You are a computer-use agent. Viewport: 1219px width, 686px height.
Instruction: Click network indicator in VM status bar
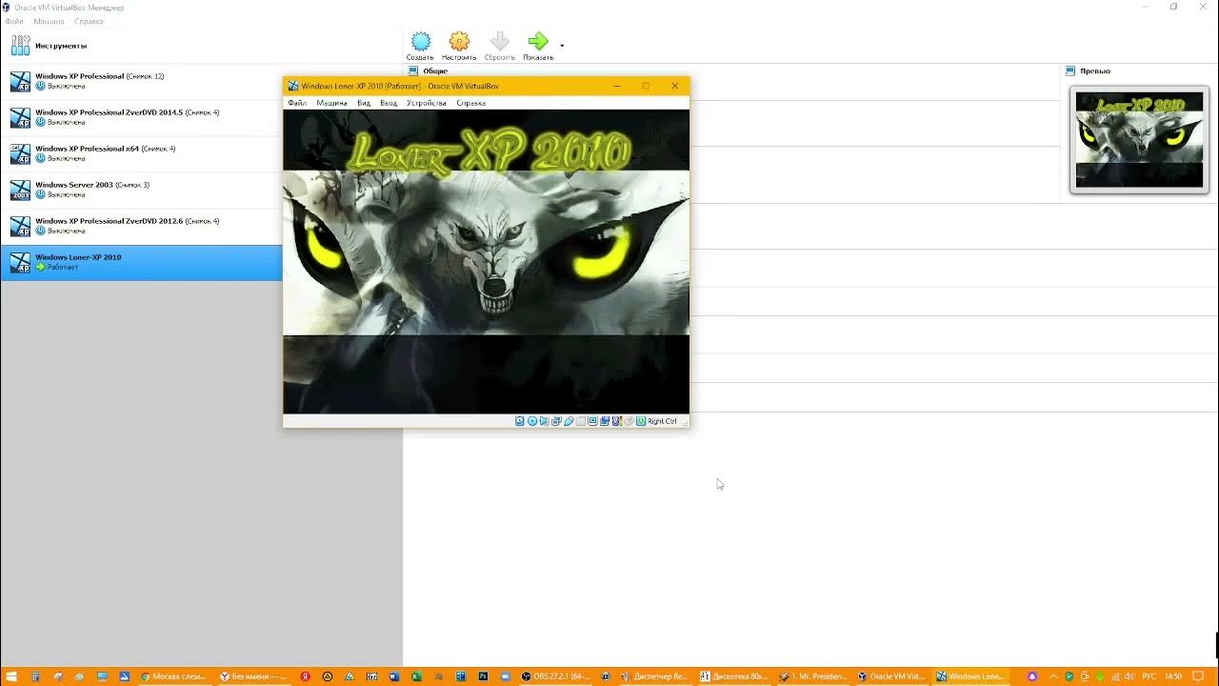[x=556, y=421]
